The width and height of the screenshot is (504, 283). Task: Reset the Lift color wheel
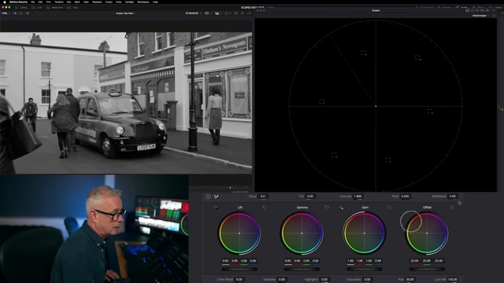pyautogui.click(x=265, y=208)
